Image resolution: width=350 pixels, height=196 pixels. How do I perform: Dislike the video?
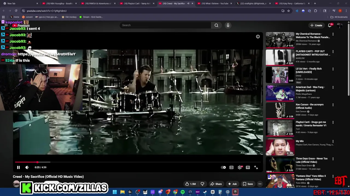[x=202, y=184]
